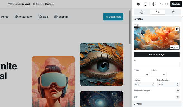Viewport: 183px width, 107px height.
Task: Click the lifebuoy icon beside Support
Action: click(56, 17)
